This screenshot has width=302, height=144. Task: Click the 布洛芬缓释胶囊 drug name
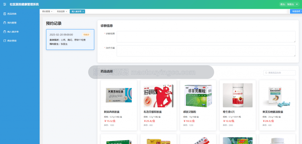tap(152, 112)
